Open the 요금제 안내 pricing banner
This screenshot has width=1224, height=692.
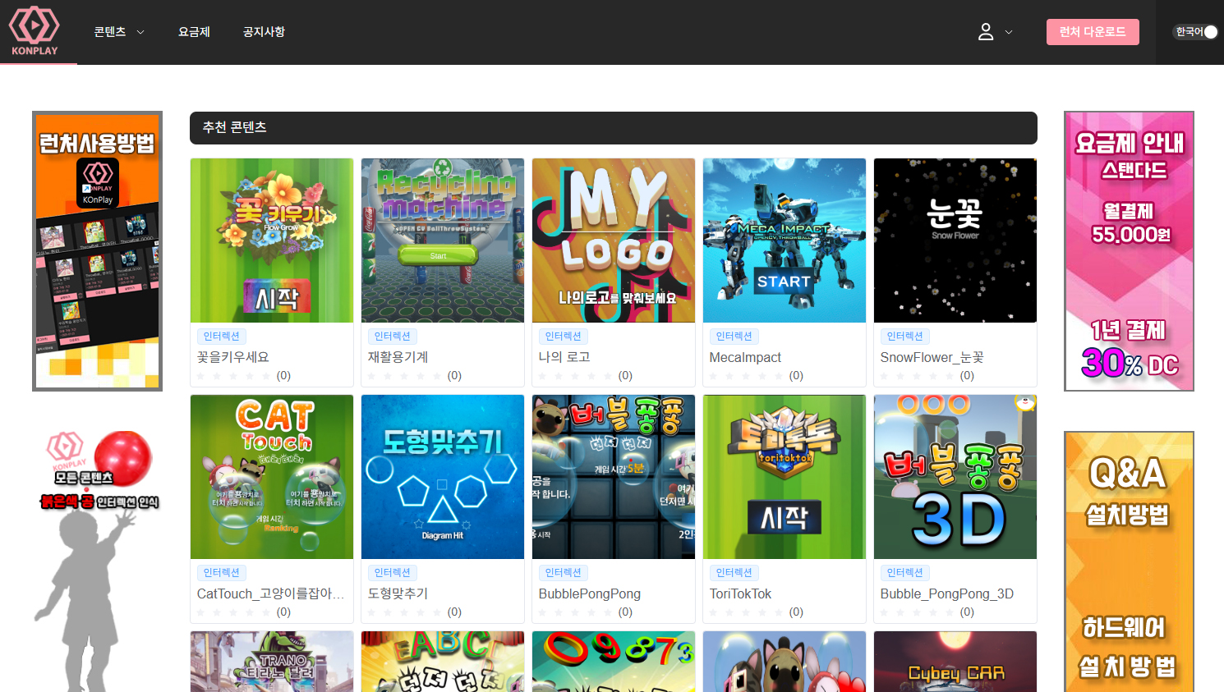1129,251
